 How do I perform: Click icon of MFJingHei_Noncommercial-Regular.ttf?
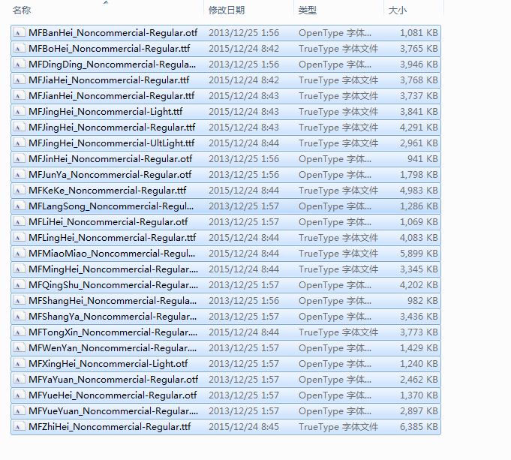[x=20, y=128]
